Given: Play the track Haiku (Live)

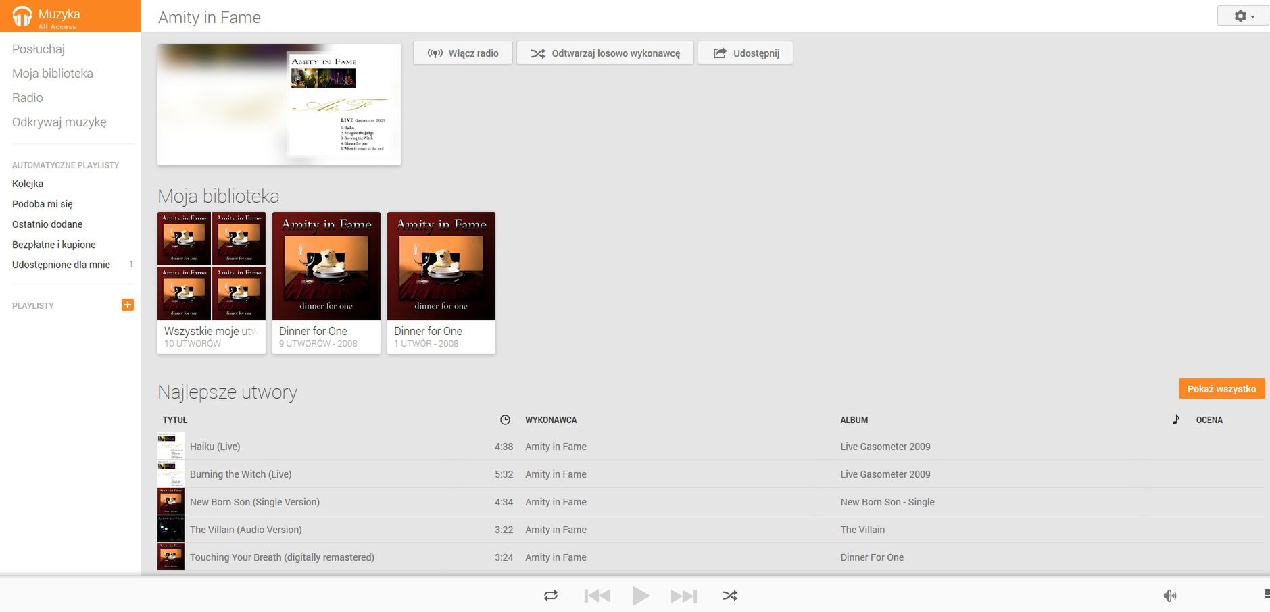Looking at the screenshot, I should [x=215, y=446].
